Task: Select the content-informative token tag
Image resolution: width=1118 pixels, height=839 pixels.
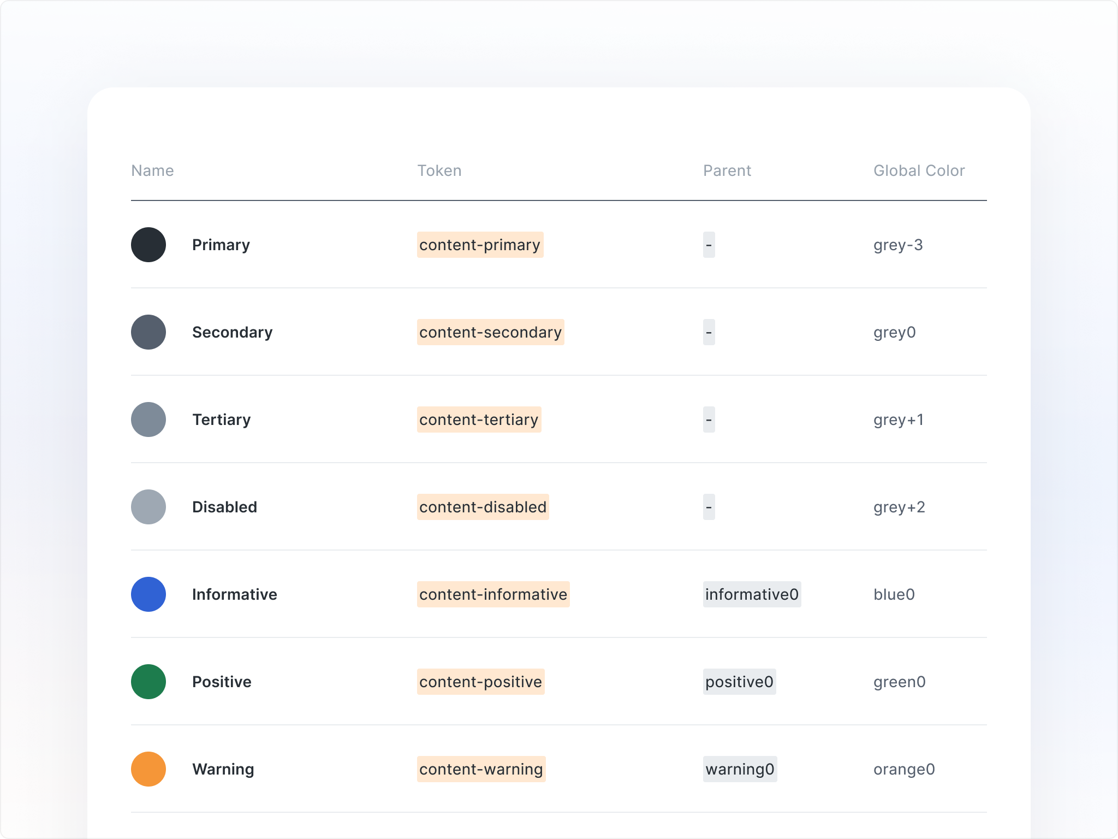Action: pyautogui.click(x=493, y=594)
